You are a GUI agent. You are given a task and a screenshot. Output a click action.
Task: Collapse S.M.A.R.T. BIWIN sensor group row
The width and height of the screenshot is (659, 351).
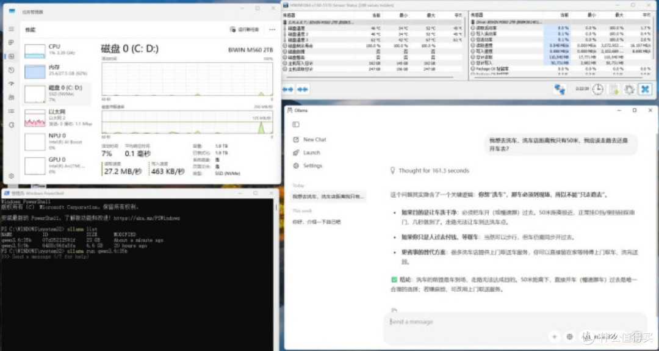373,22
